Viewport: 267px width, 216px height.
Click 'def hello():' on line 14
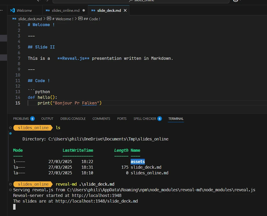tap(42, 97)
